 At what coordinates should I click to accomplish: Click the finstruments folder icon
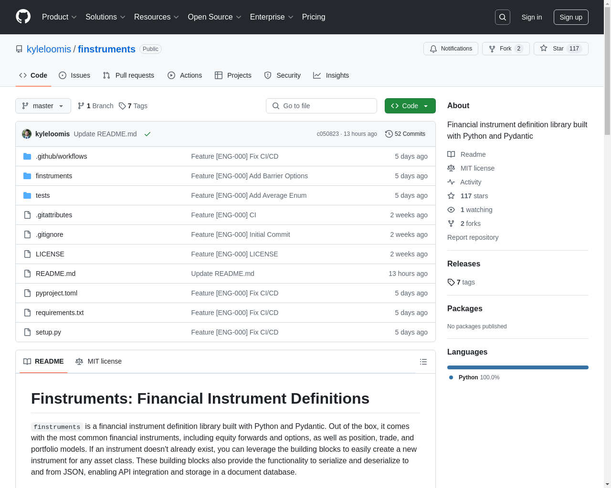[27, 176]
